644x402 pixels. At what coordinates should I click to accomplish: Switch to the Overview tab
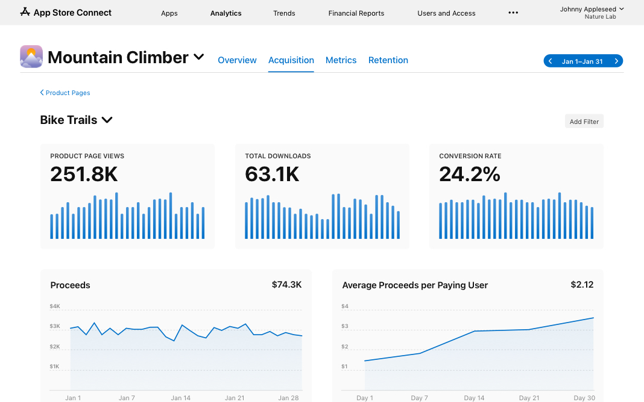click(x=237, y=60)
